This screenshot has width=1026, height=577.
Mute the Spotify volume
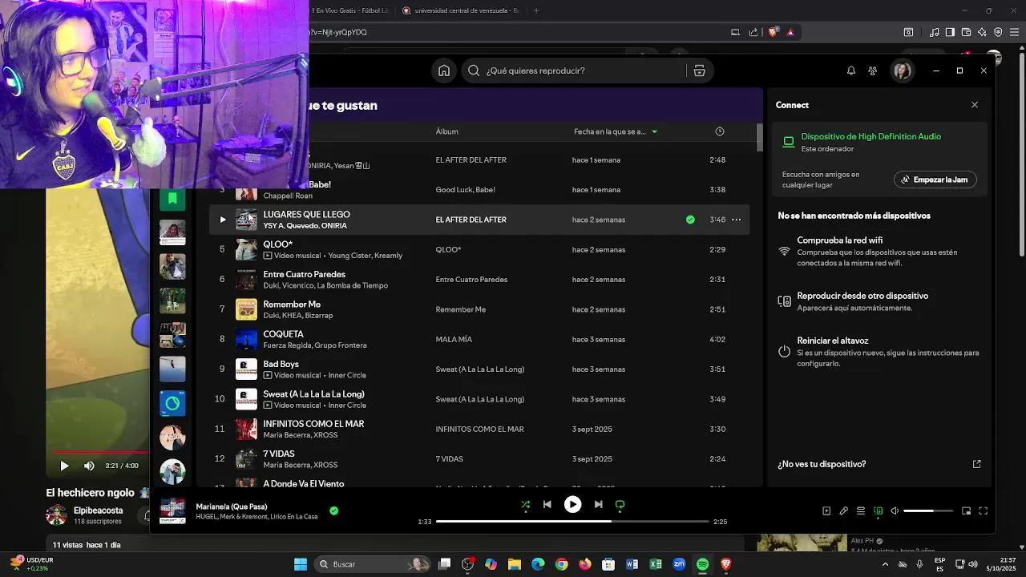895,511
